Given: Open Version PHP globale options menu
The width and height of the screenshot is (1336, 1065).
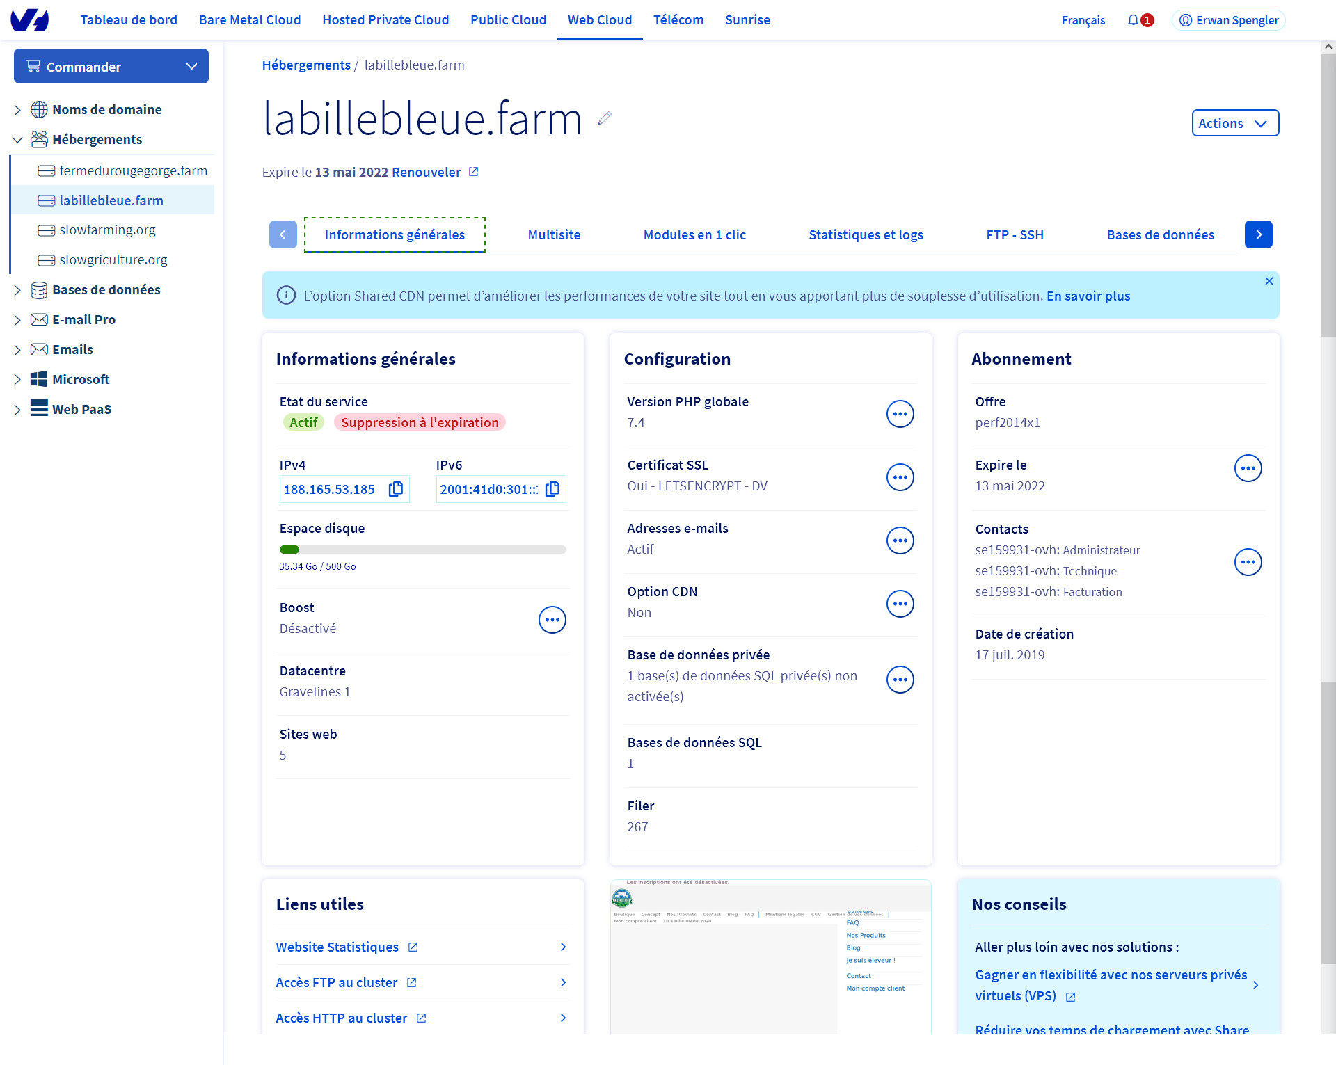Looking at the screenshot, I should point(900,414).
